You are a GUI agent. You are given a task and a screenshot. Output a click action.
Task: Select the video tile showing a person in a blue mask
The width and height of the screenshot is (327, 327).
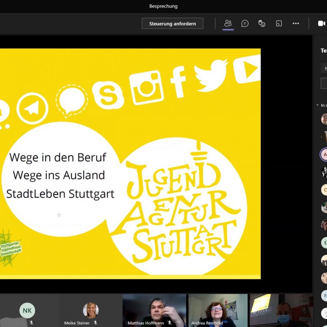tap(281, 310)
